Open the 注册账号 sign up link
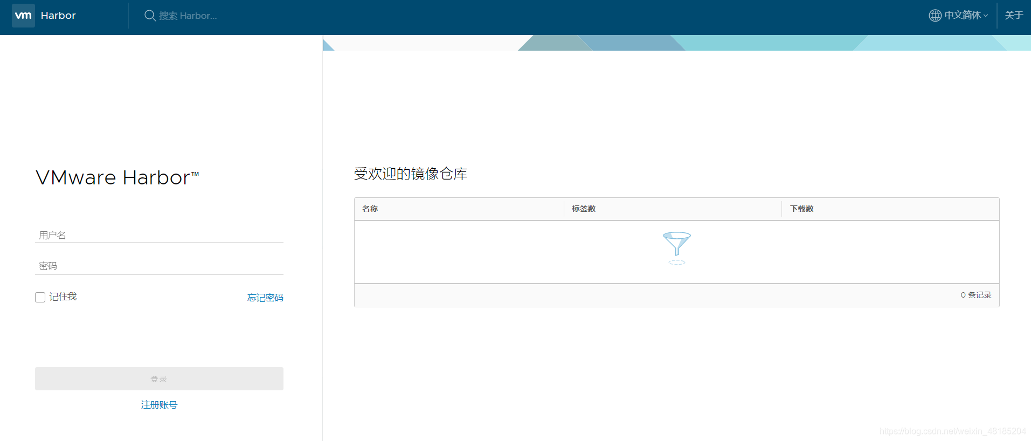Image resolution: width=1031 pixels, height=441 pixels. pos(159,405)
